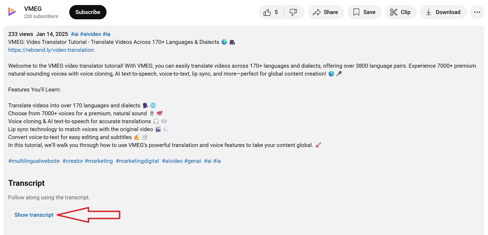Click the like count '5'
This screenshot has width=488, height=235.
(x=276, y=12)
